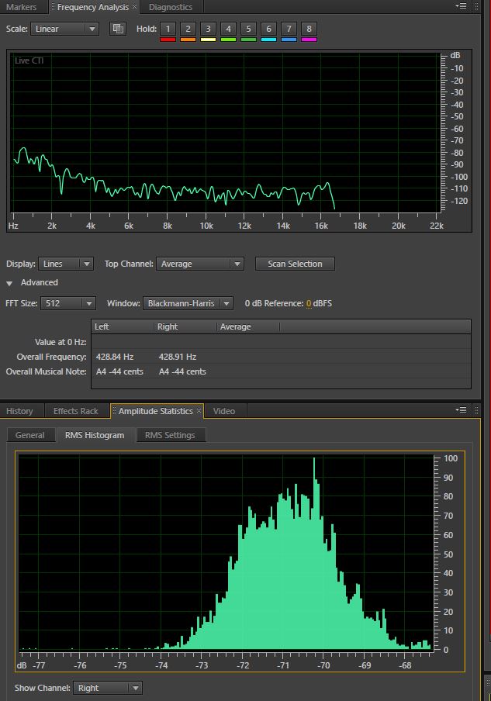
Task: Click the copy-all-graph-data icon next to Scale
Action: tap(118, 29)
